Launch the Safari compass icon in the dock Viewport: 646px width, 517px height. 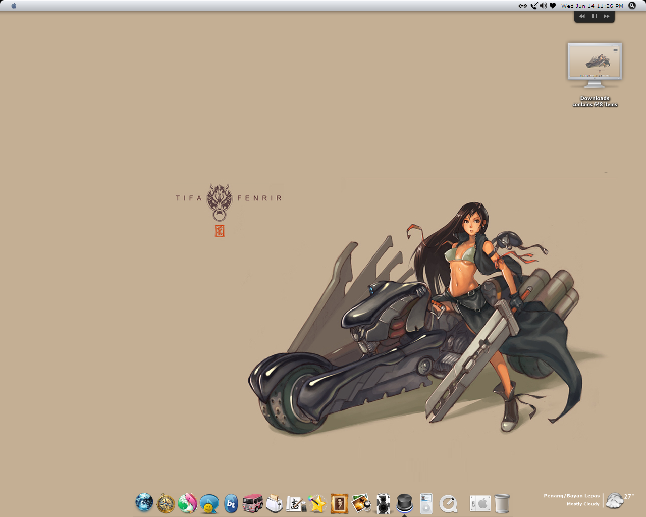point(166,503)
